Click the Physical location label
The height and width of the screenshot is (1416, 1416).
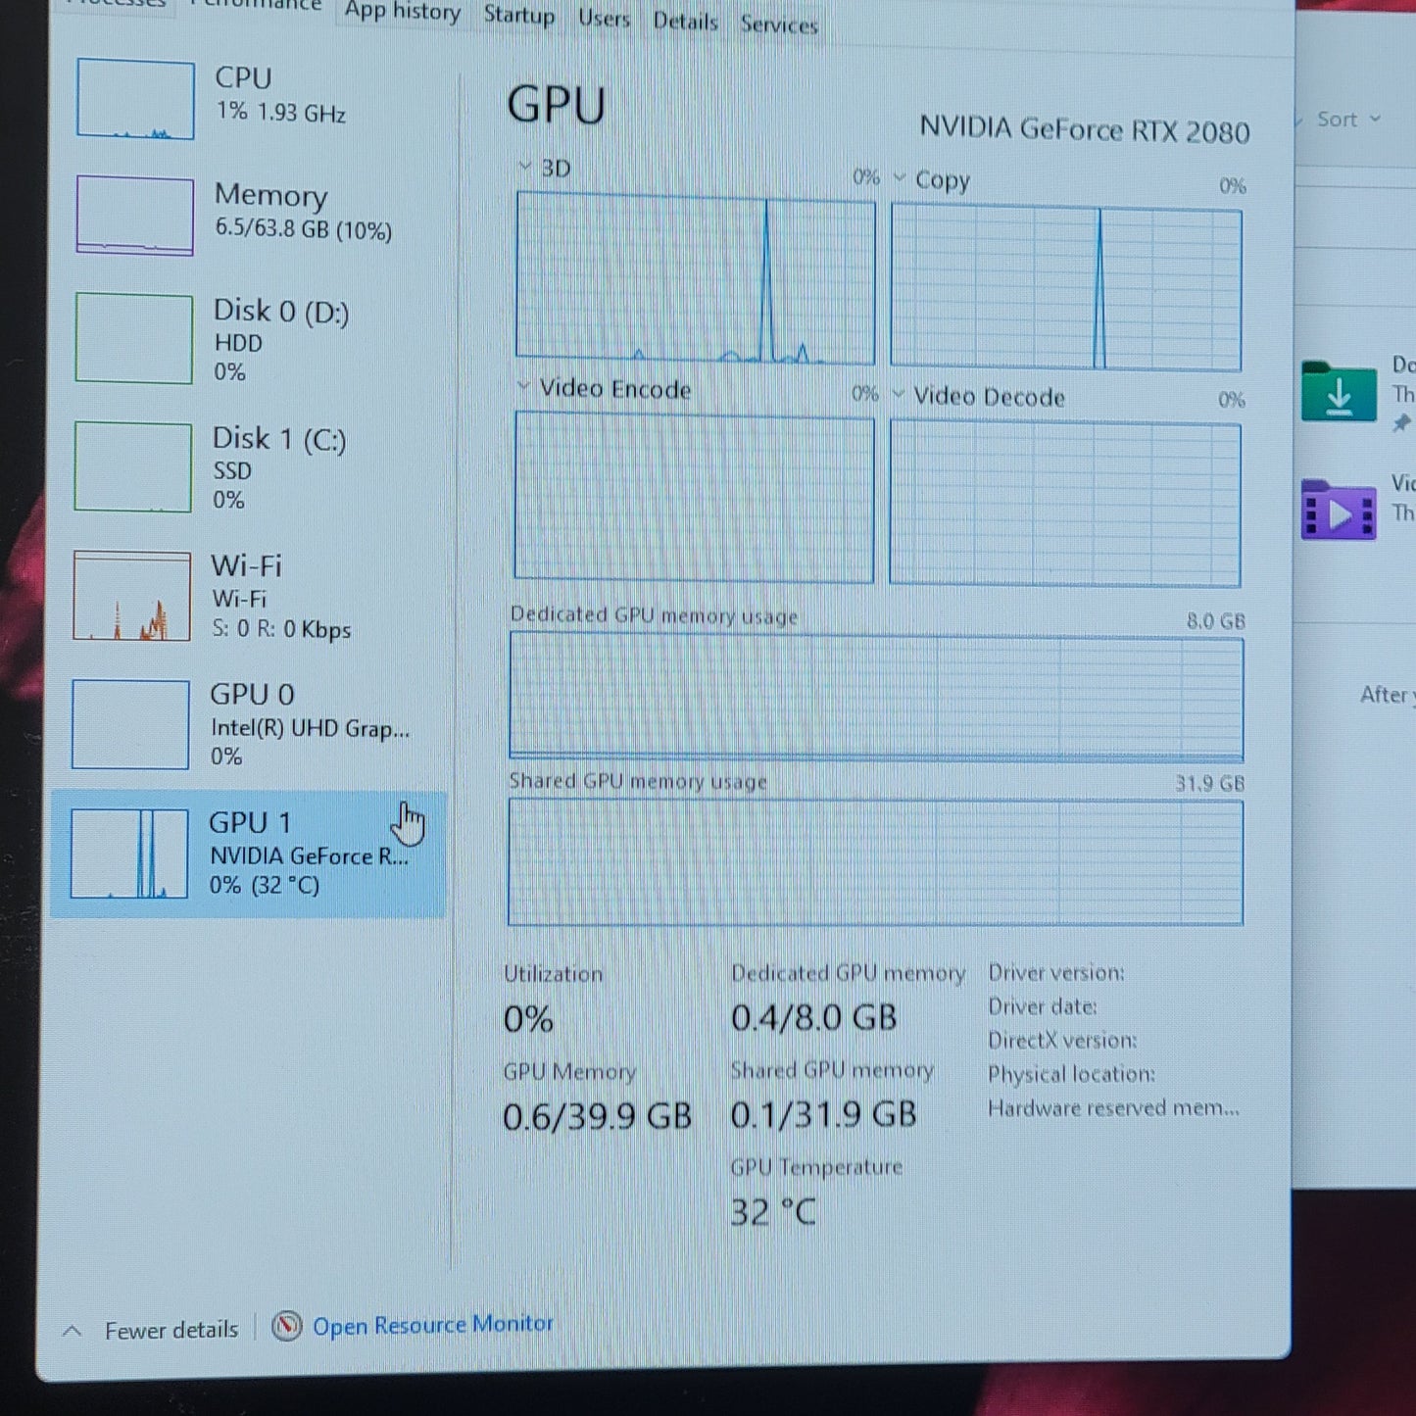1072,1074
